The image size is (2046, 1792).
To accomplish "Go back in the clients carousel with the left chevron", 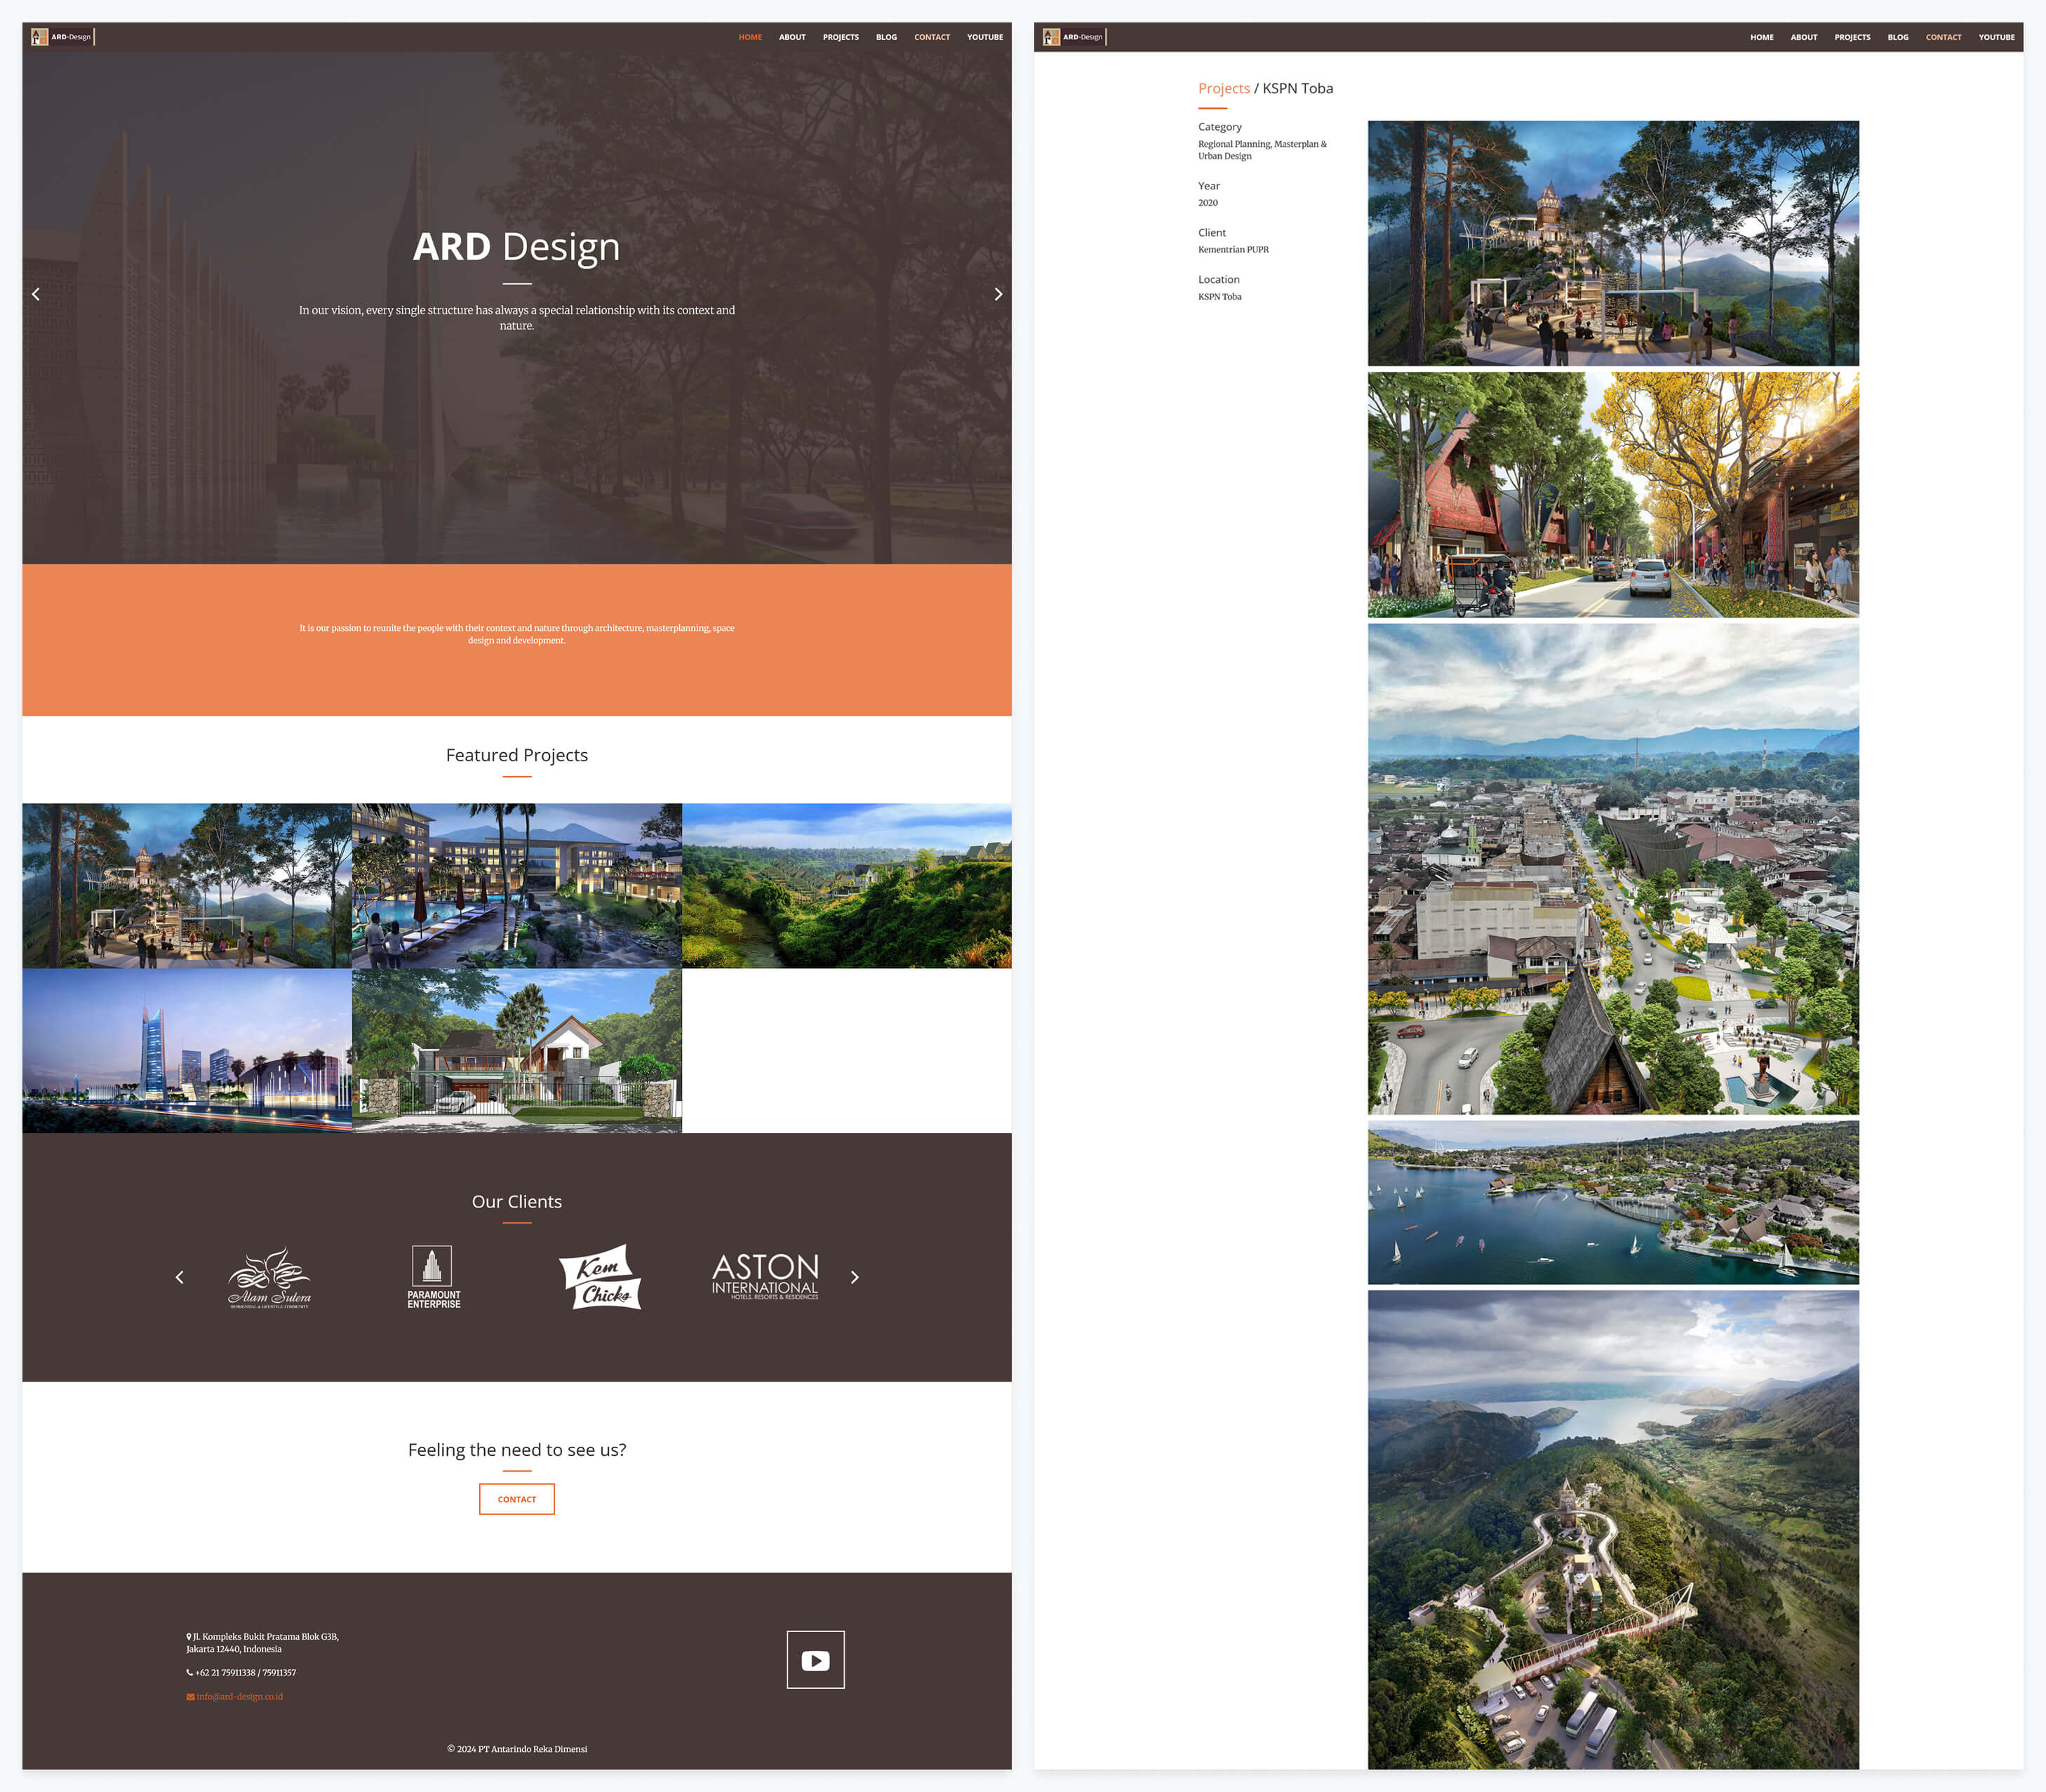I will [180, 1277].
